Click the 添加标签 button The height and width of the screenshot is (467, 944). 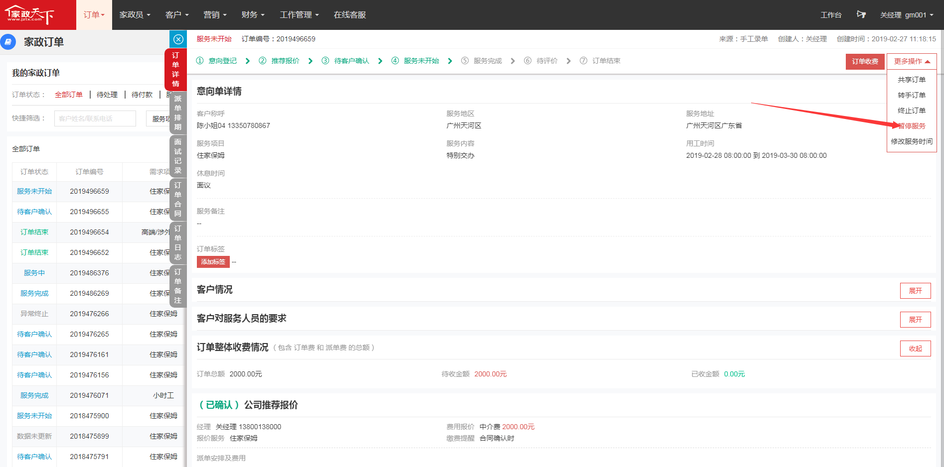point(213,262)
